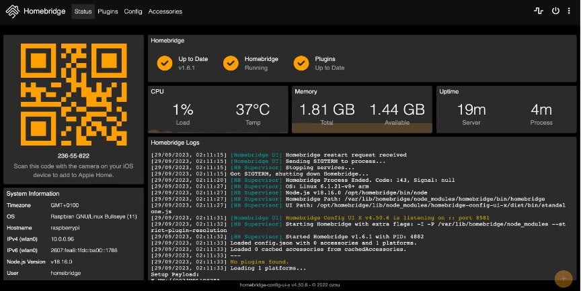Click the Up to Date checkmark icon

pos(165,63)
